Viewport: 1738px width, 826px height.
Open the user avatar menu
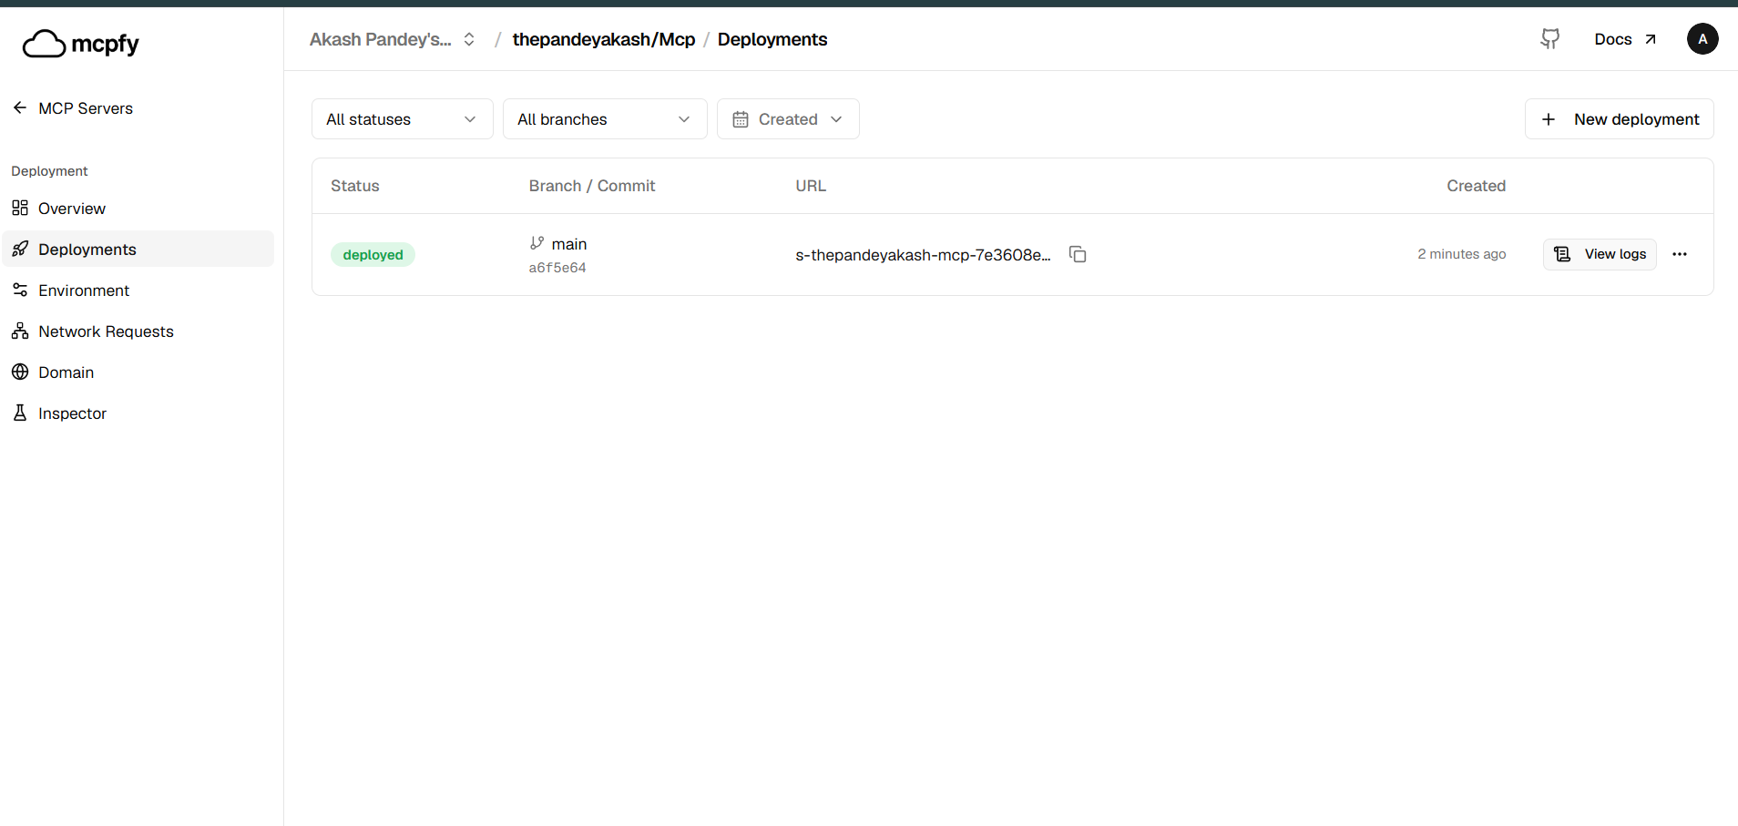click(x=1702, y=39)
